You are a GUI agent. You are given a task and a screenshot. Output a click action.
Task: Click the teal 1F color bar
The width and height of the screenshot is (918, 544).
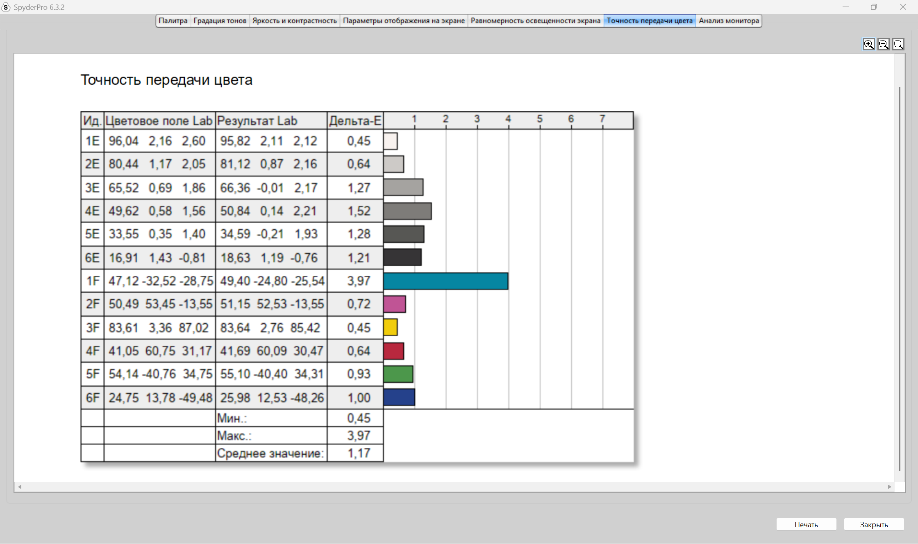(446, 281)
